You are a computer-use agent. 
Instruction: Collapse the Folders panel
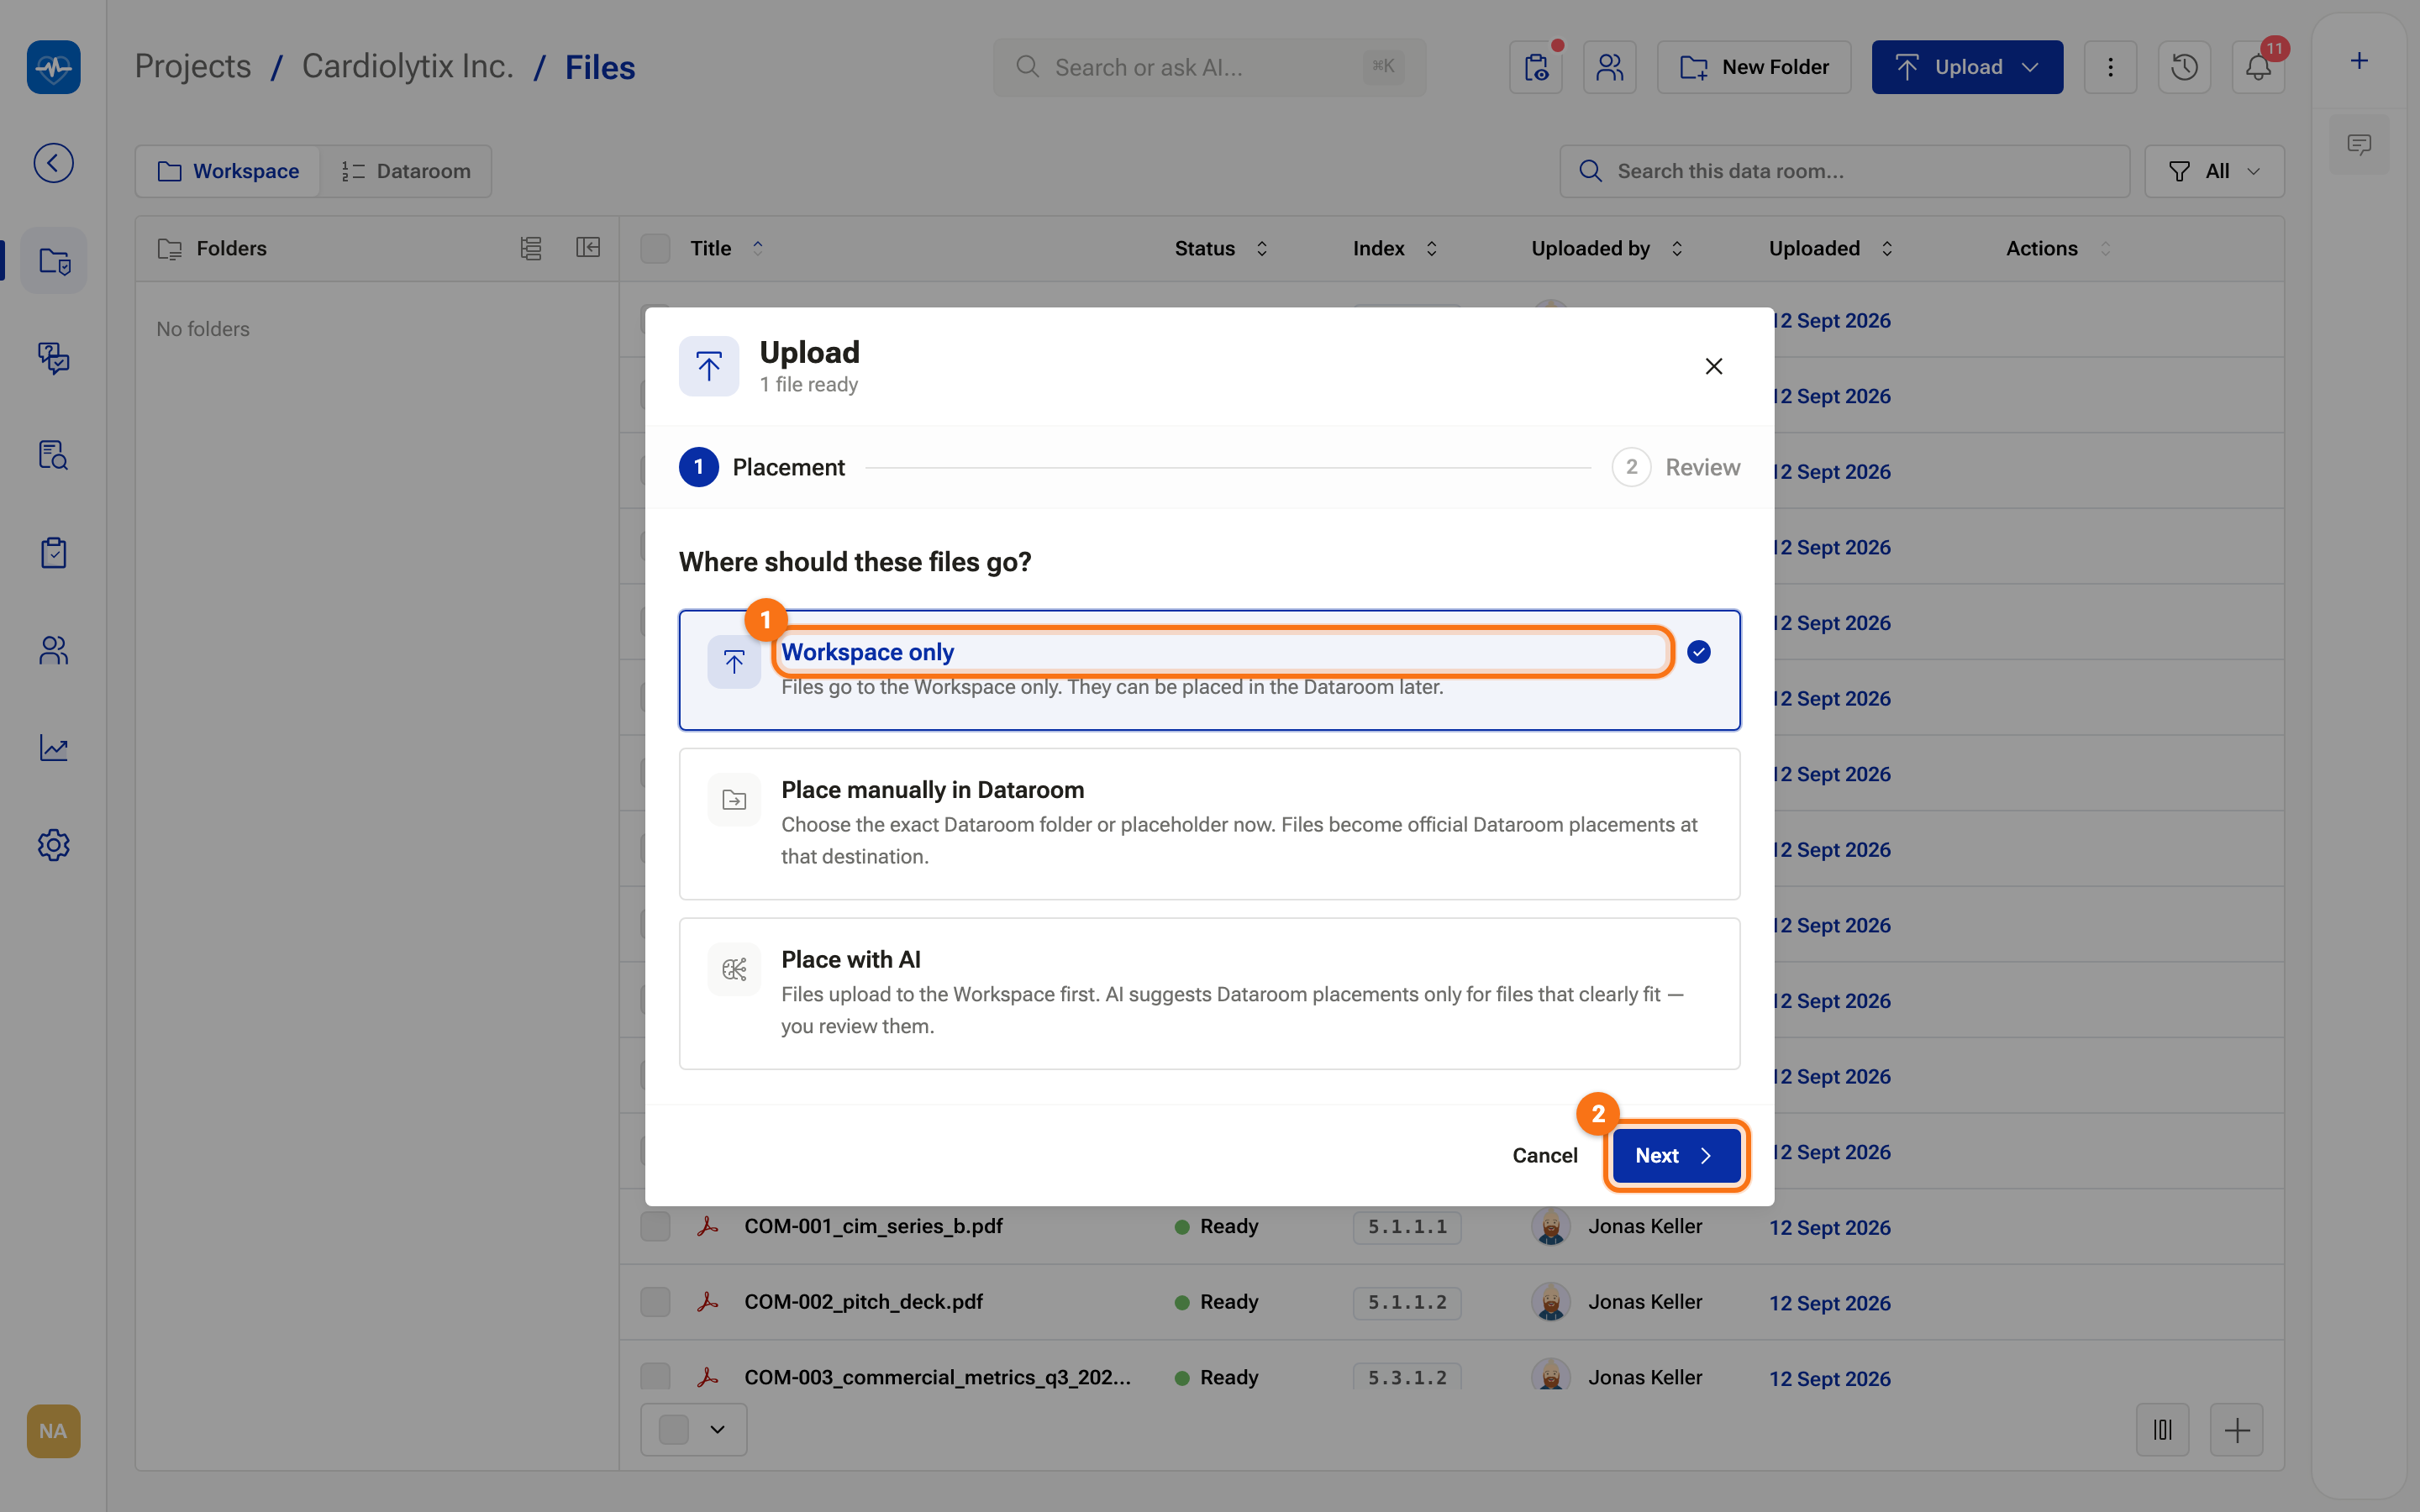coord(588,248)
